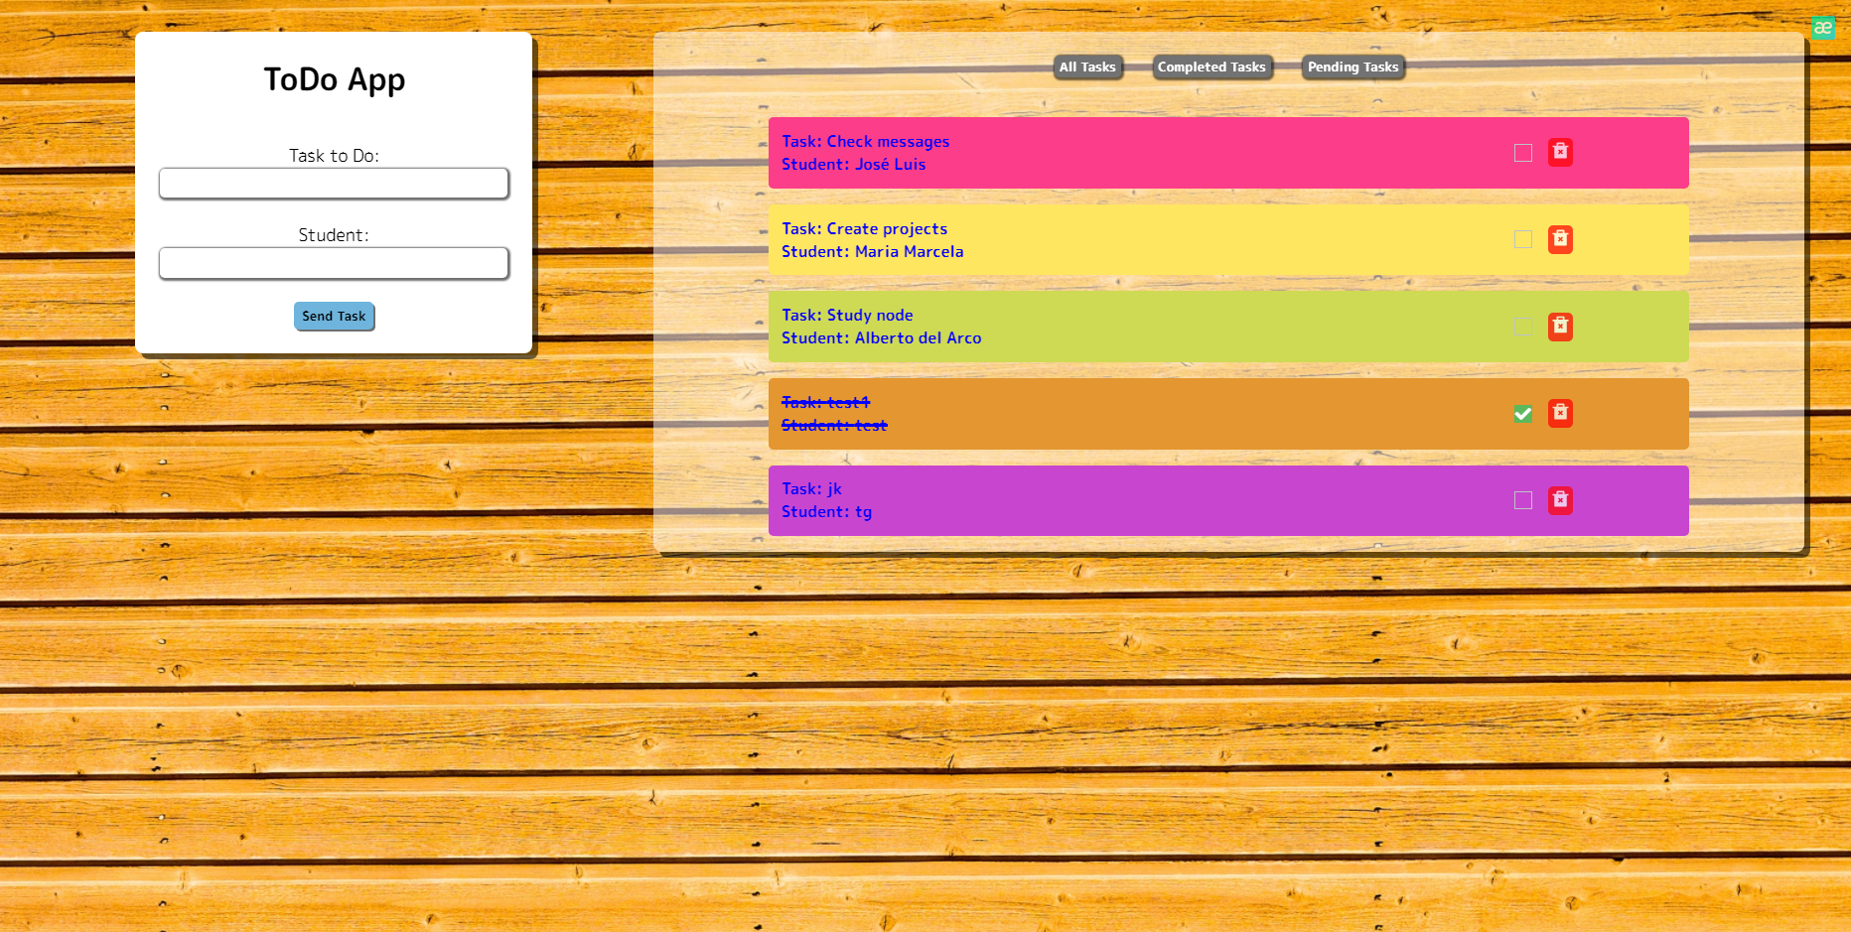Click the ToDo App heading
This screenshot has width=1851, height=932.
(335, 79)
